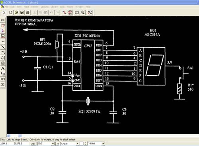199x146 pixels.
Task: Click the magnifying glass zoom tool
Action: pyautogui.click(x=83, y=13)
